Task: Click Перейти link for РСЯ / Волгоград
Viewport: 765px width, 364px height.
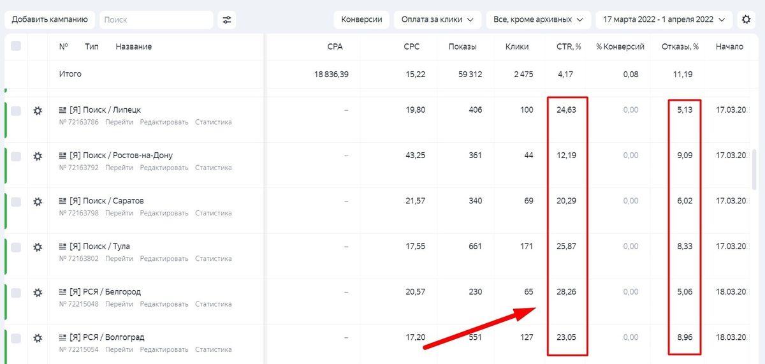Action: pyautogui.click(x=119, y=349)
